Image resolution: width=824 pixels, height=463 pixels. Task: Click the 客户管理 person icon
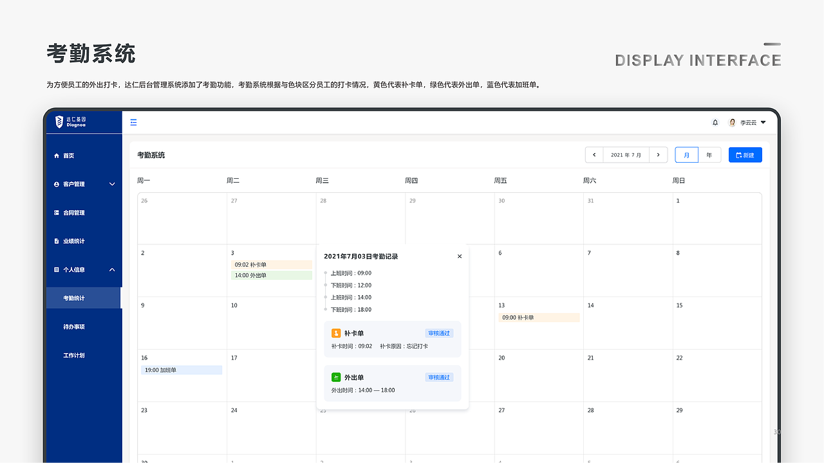pos(57,184)
